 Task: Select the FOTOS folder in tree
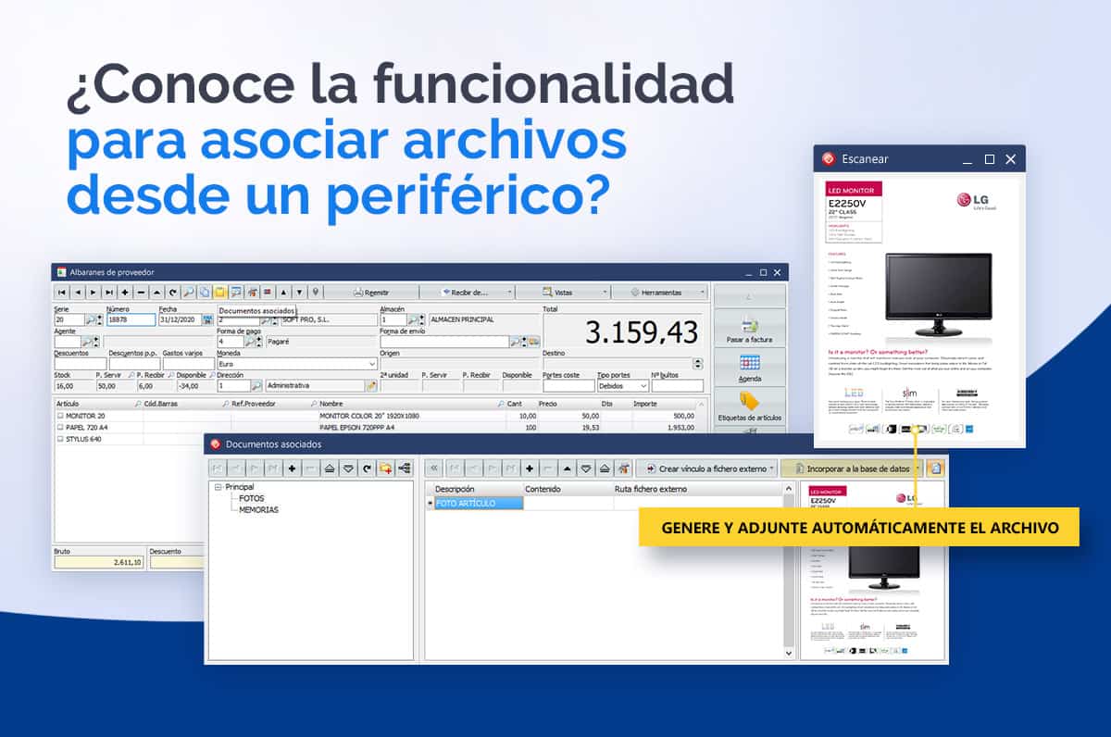click(251, 498)
